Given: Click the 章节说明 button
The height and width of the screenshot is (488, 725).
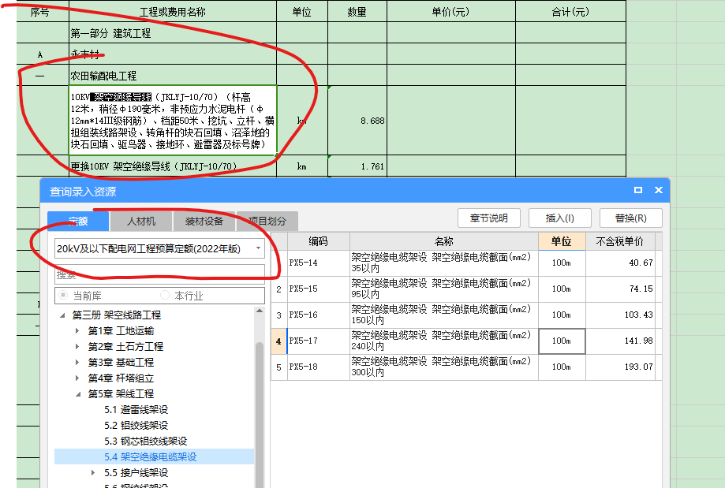Looking at the screenshot, I should (489, 218).
